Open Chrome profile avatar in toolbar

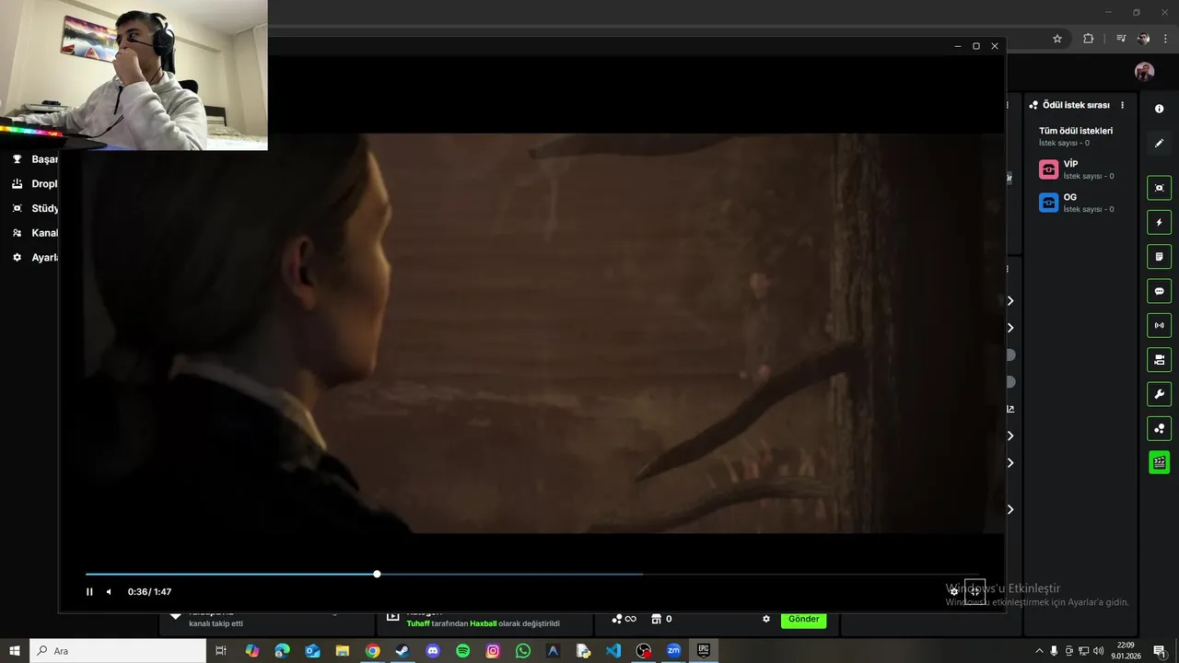click(1144, 39)
